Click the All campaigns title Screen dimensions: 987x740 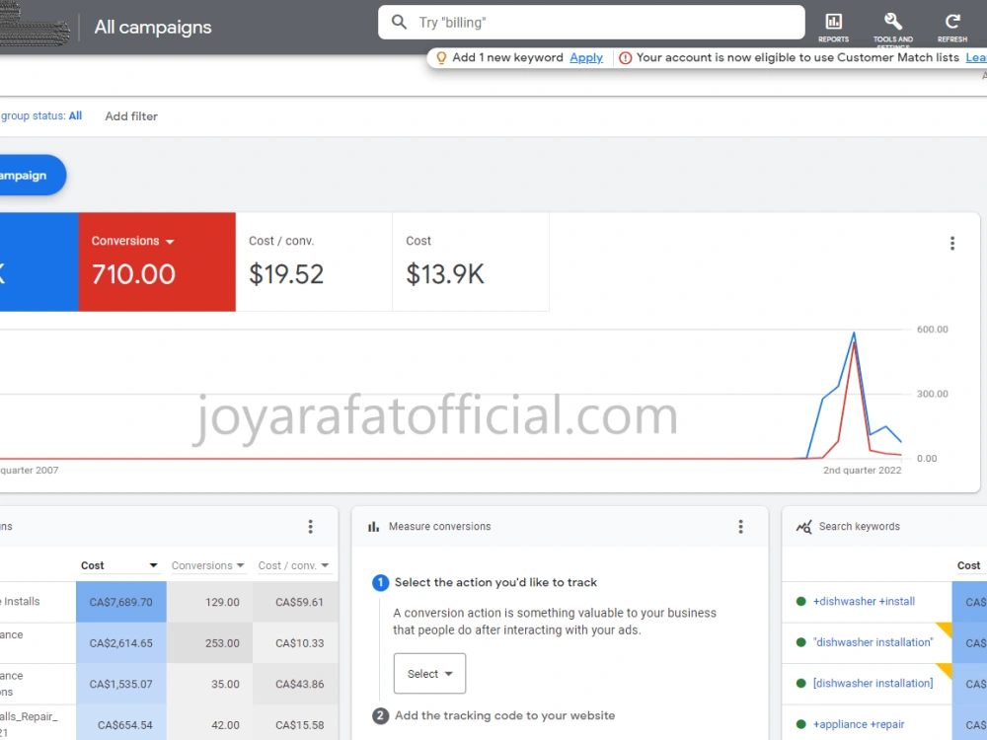pos(153,27)
